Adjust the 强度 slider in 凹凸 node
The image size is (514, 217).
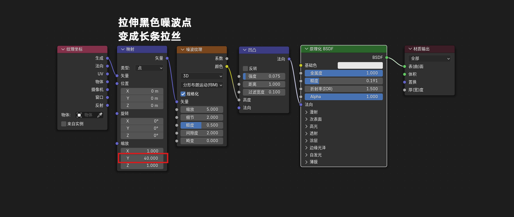264,76
